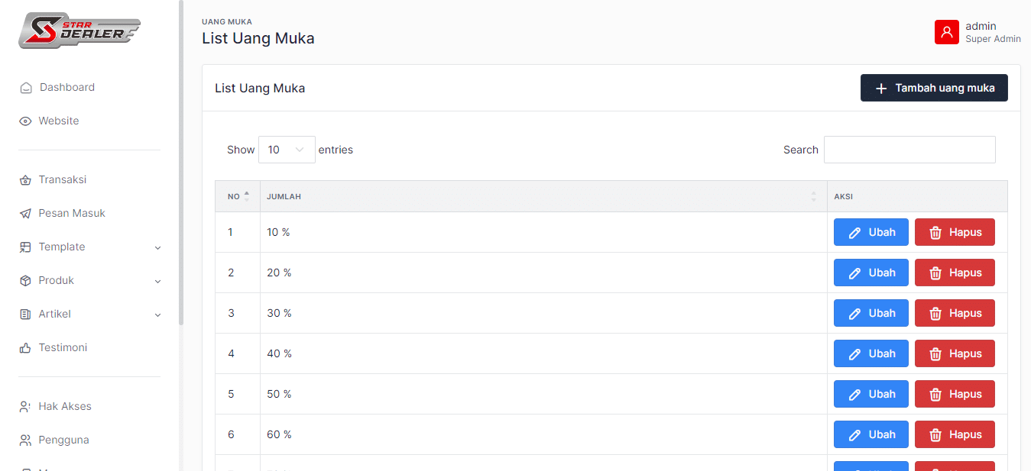
Task: Click the Testimoni thumbs-up icon
Action: pyautogui.click(x=25, y=348)
